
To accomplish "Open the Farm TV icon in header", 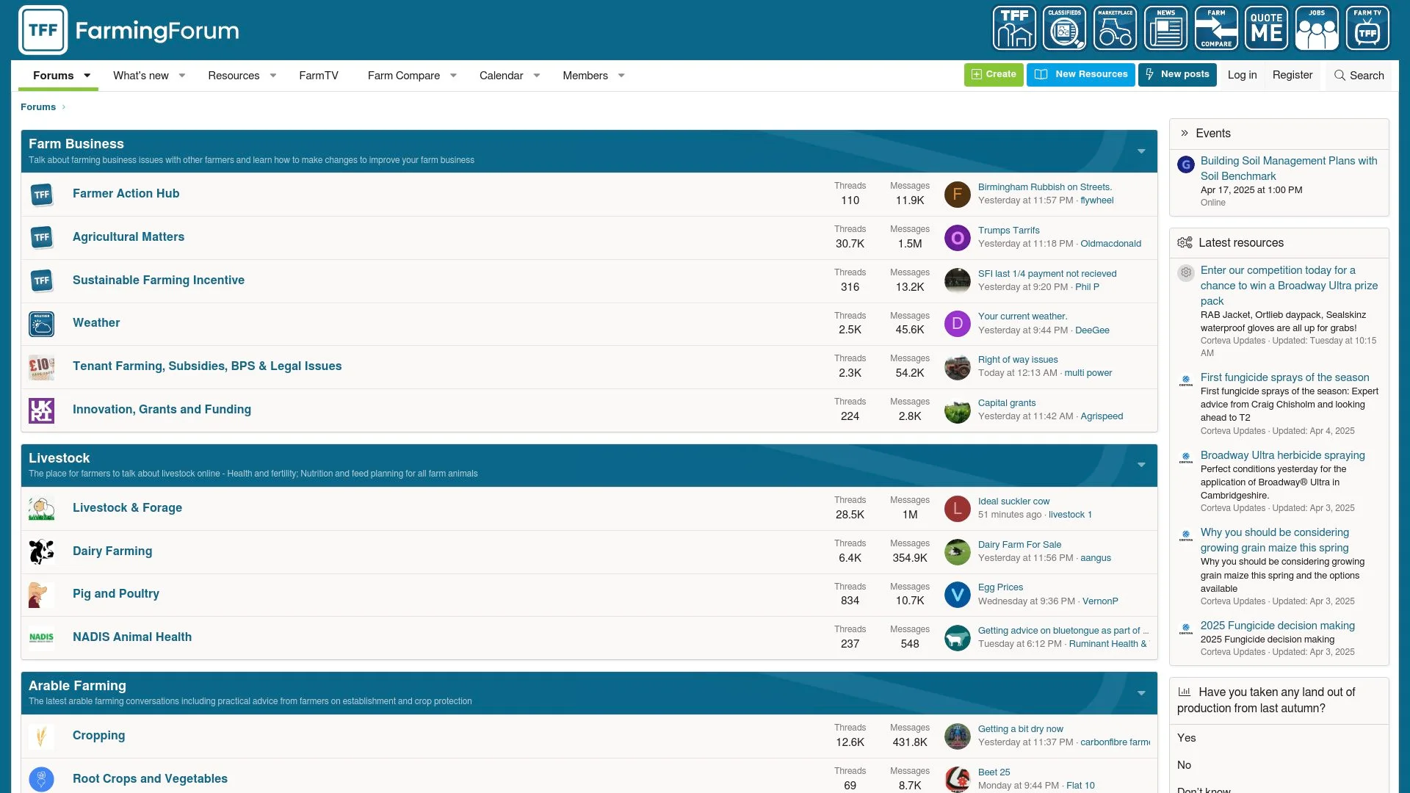I will pos(1367,29).
